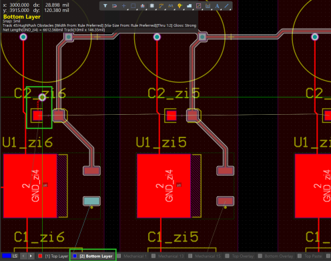331x261 pixels.
Task: Select the upper small pad of U1_zi5
Action: 225,171
